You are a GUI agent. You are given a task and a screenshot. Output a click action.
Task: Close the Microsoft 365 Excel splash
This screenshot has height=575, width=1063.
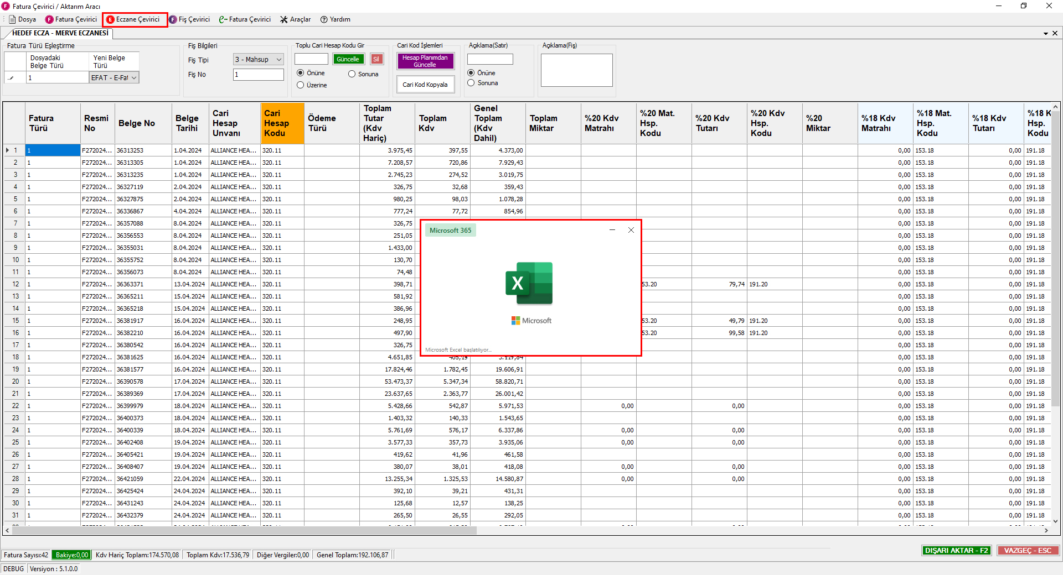631,230
